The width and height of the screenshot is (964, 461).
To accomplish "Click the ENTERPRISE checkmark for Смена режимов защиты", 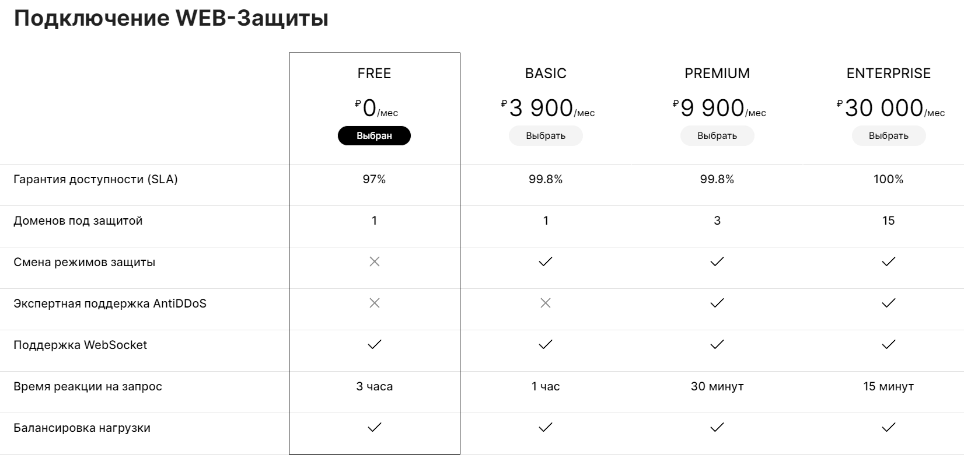I will (889, 261).
